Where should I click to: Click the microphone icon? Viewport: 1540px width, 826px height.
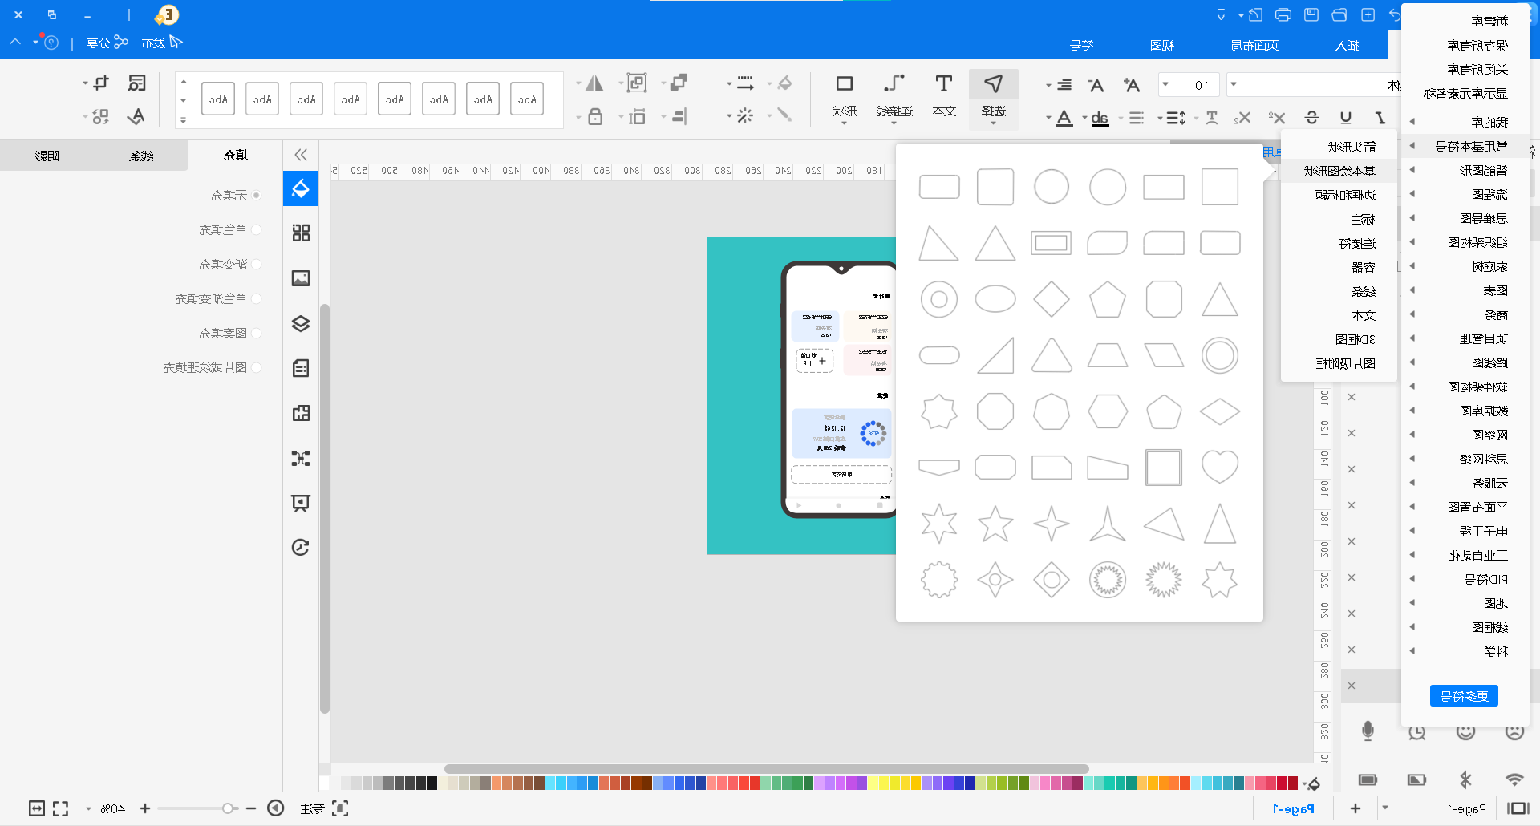tap(1368, 731)
